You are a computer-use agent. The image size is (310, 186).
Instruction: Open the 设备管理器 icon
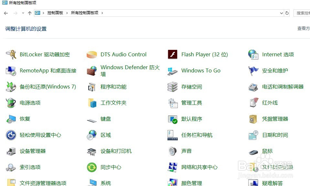click(11, 151)
